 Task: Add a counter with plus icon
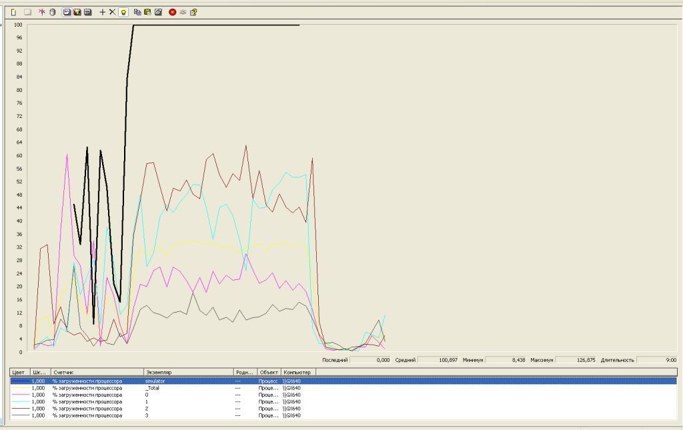(x=102, y=12)
